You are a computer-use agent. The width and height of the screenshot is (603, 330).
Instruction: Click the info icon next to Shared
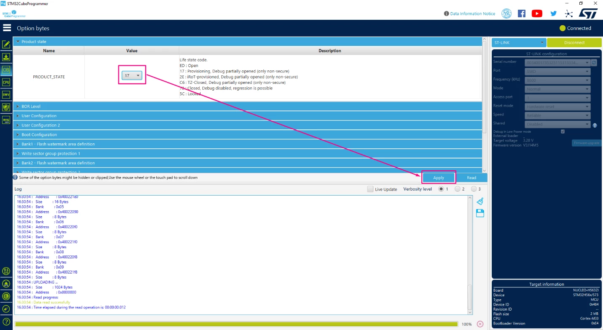595,125
